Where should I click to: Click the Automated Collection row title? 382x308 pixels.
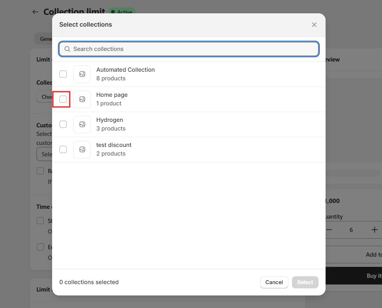(125, 70)
